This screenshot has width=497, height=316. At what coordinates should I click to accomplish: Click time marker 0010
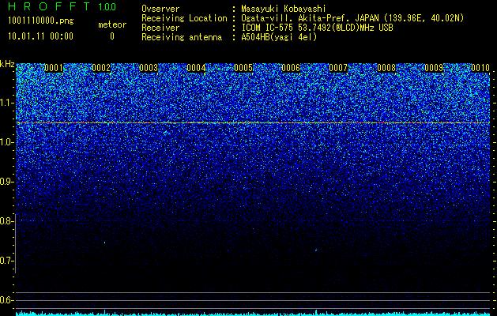pyautogui.click(x=480, y=68)
